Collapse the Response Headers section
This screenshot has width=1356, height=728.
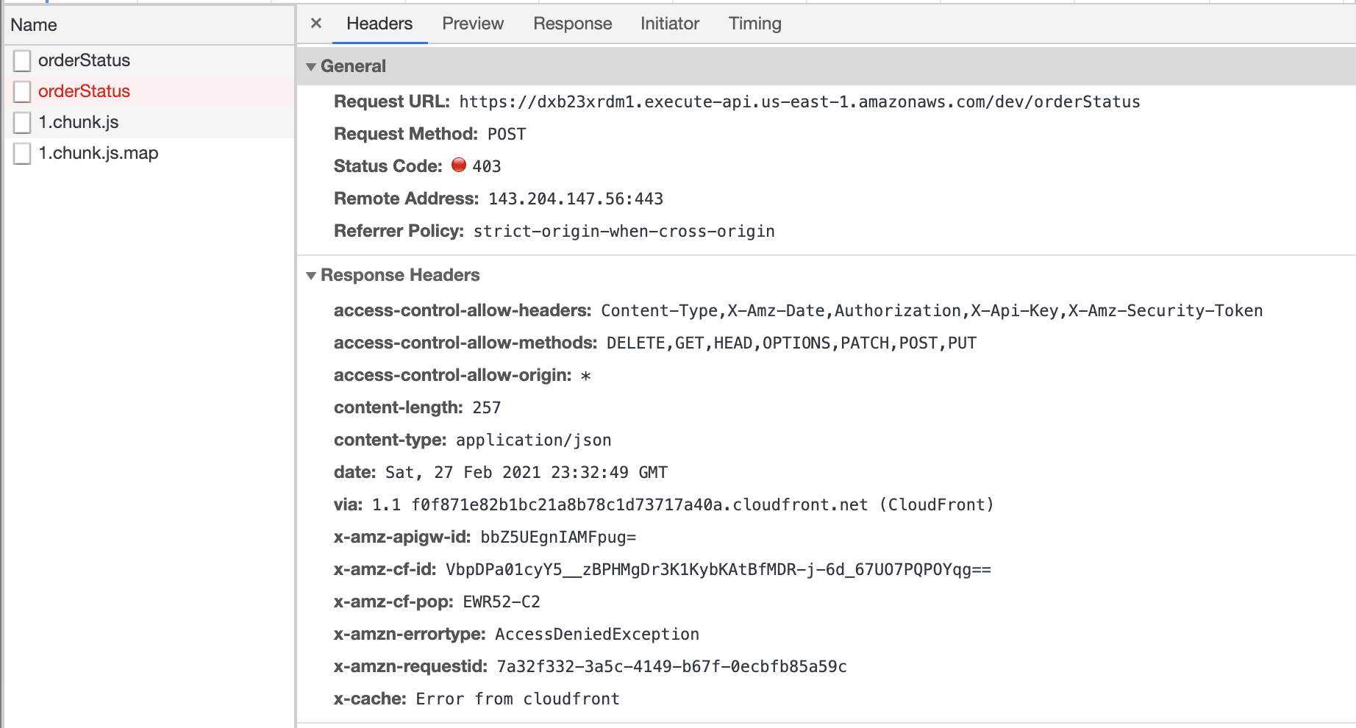coord(311,276)
